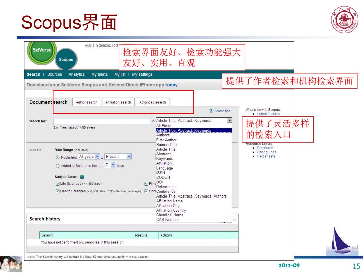Click the Shanghai Jiao Tong University seal
This screenshot has width=364, height=273.
(344, 20)
